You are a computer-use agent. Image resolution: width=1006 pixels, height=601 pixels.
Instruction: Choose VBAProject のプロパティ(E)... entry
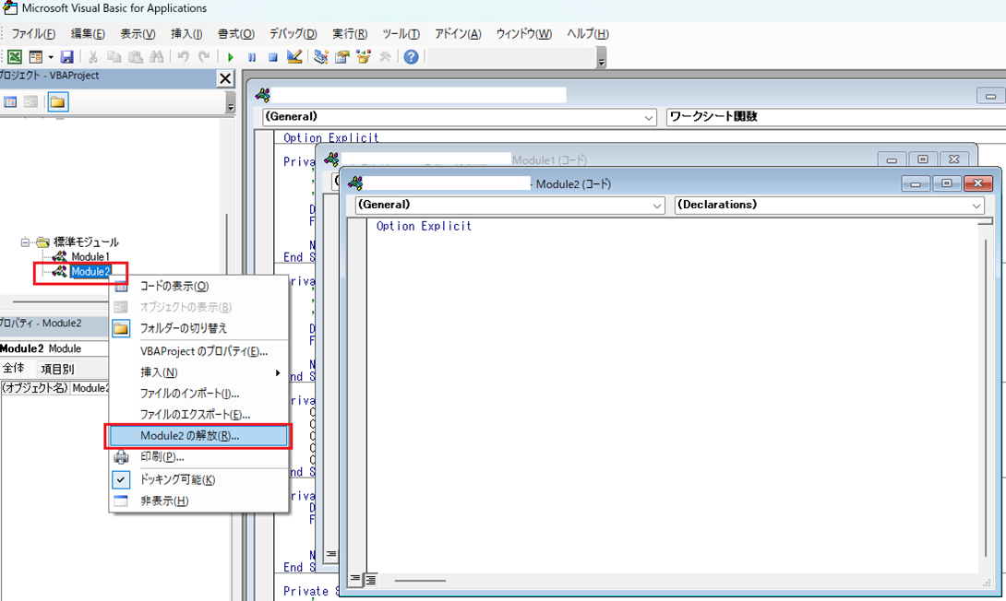click(198, 351)
